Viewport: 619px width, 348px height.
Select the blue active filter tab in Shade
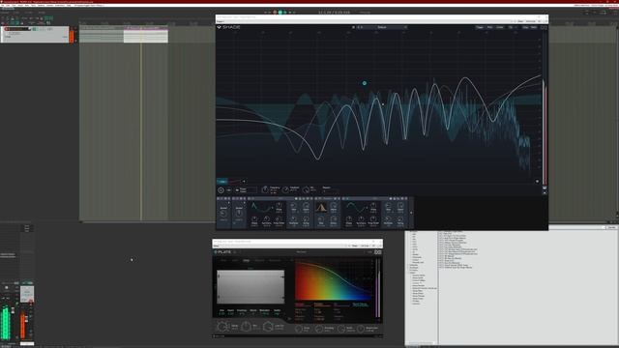point(222,182)
